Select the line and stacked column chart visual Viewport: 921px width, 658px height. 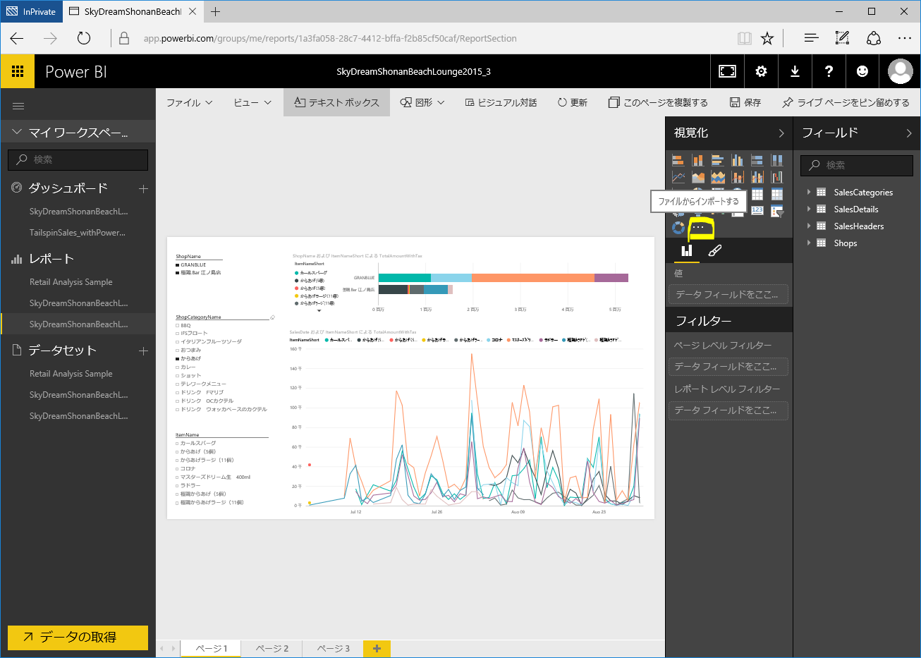(738, 177)
